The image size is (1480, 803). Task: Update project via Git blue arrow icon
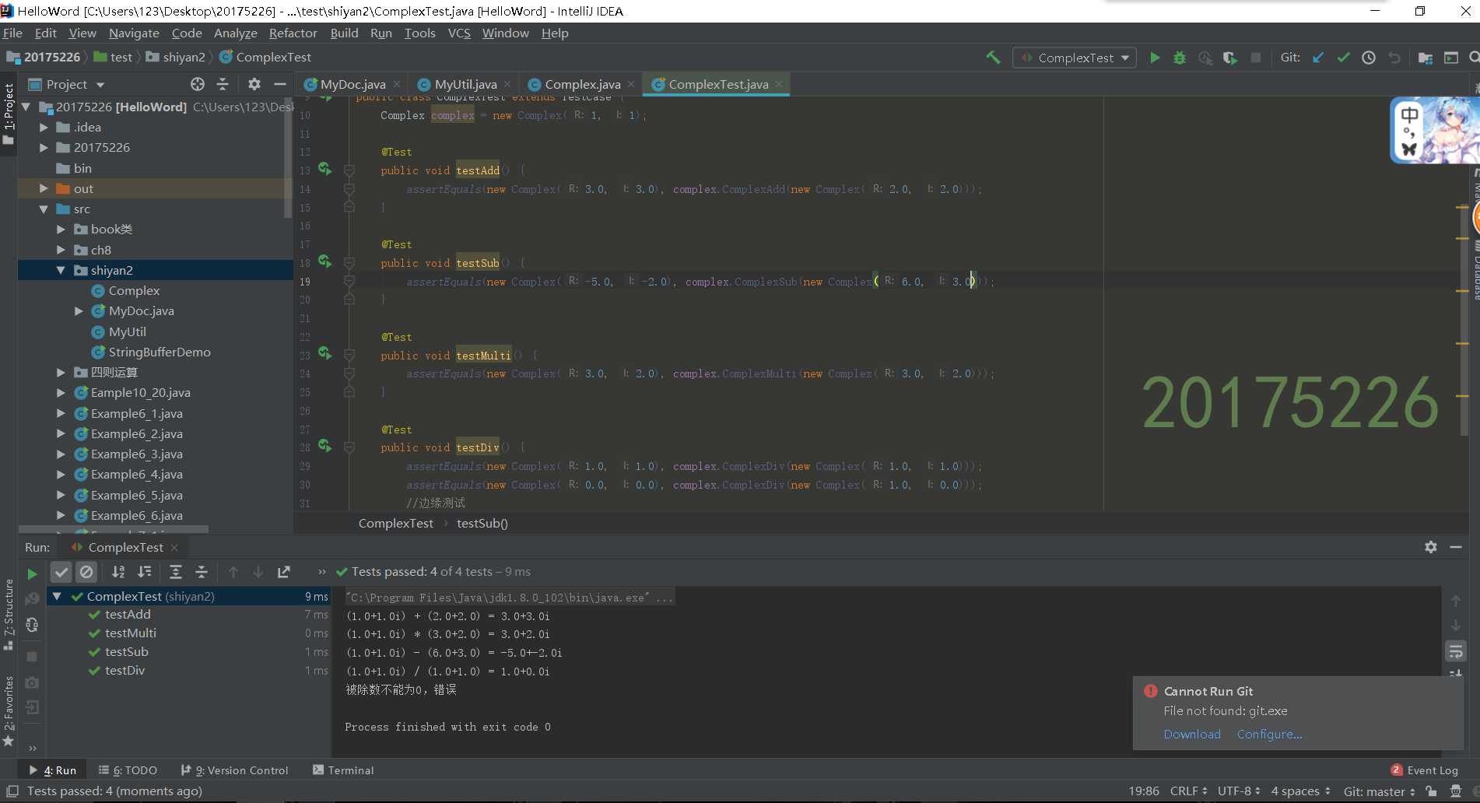pos(1318,58)
